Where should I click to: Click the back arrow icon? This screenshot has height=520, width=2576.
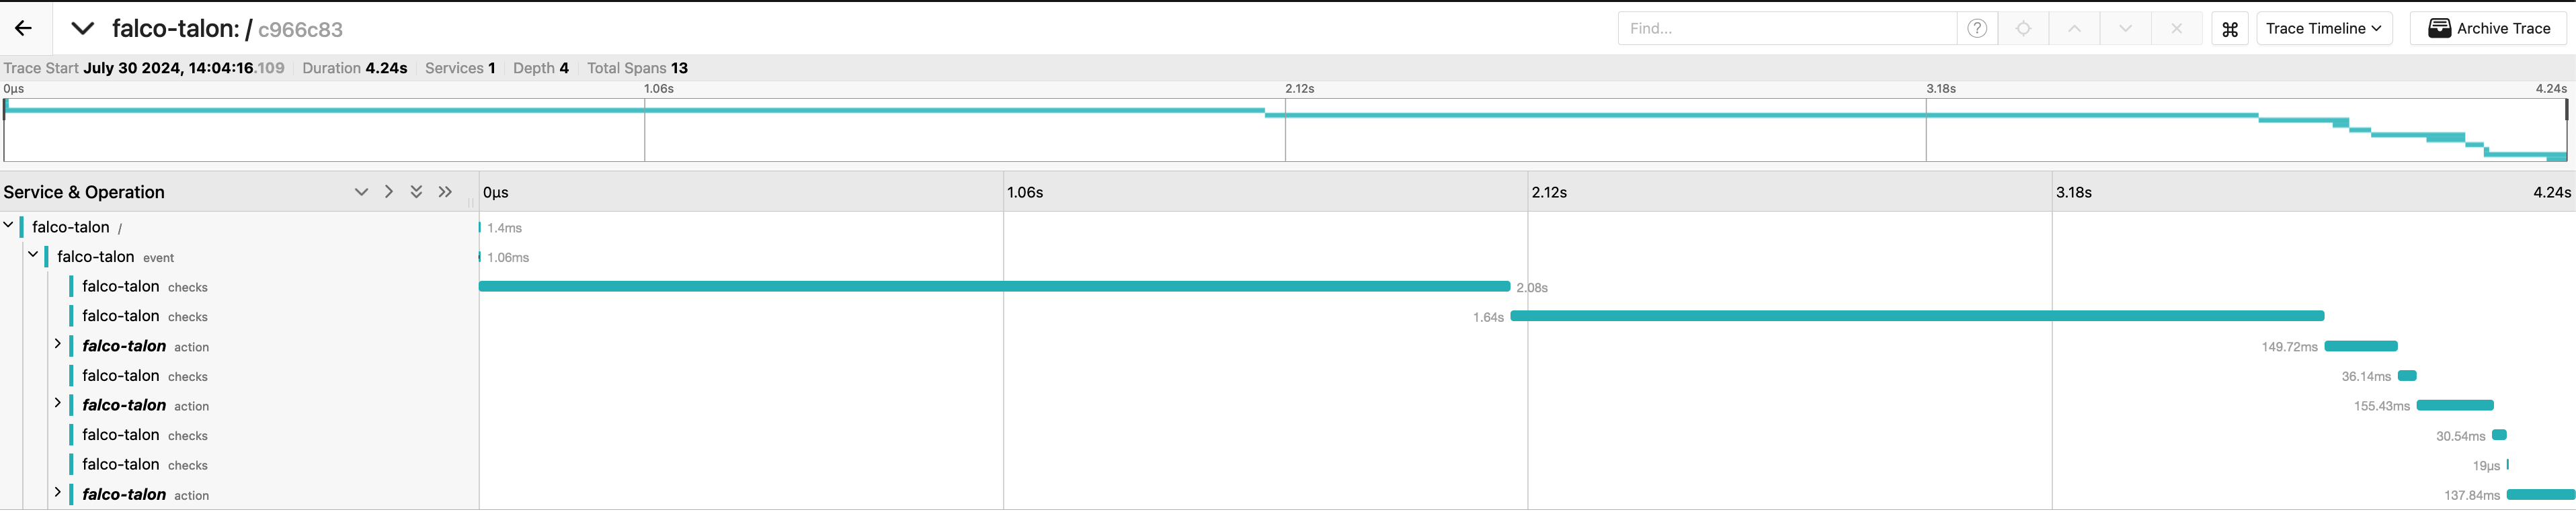23,28
